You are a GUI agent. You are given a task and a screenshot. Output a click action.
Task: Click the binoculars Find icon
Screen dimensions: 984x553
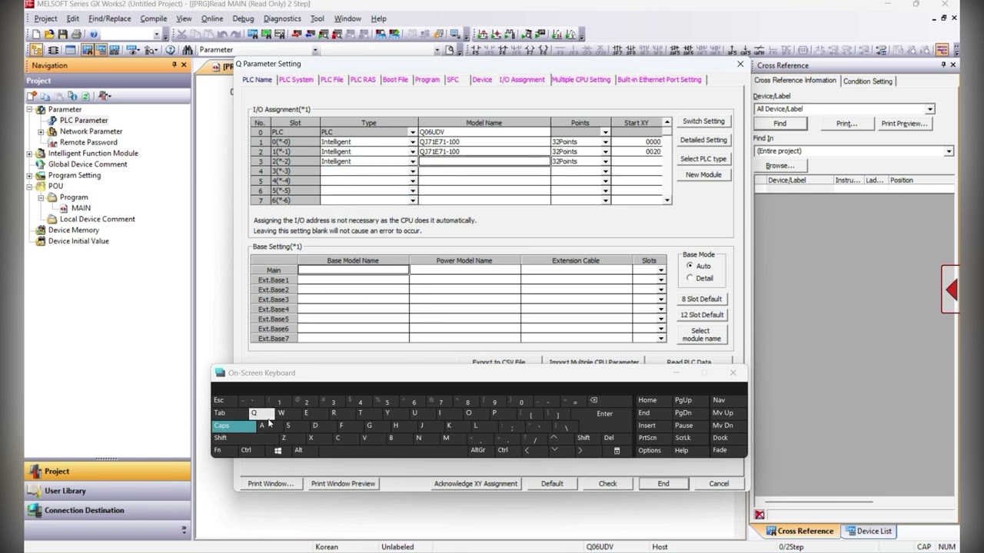[x=187, y=50]
